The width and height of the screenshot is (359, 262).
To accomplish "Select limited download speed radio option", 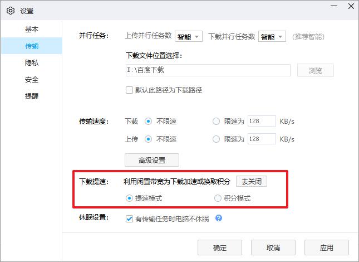I will click(x=217, y=121).
